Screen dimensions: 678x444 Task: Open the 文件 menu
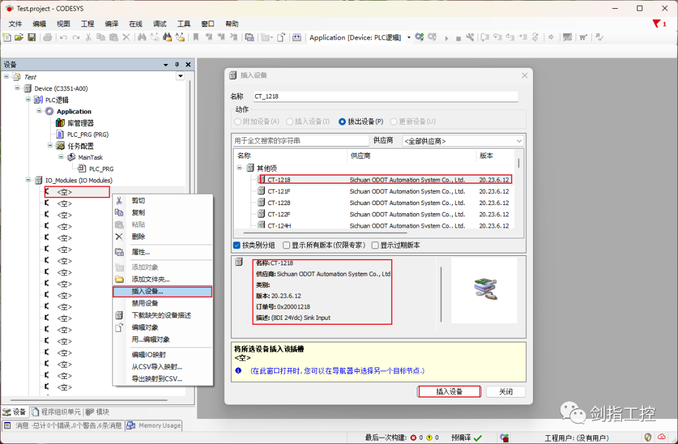[16, 24]
